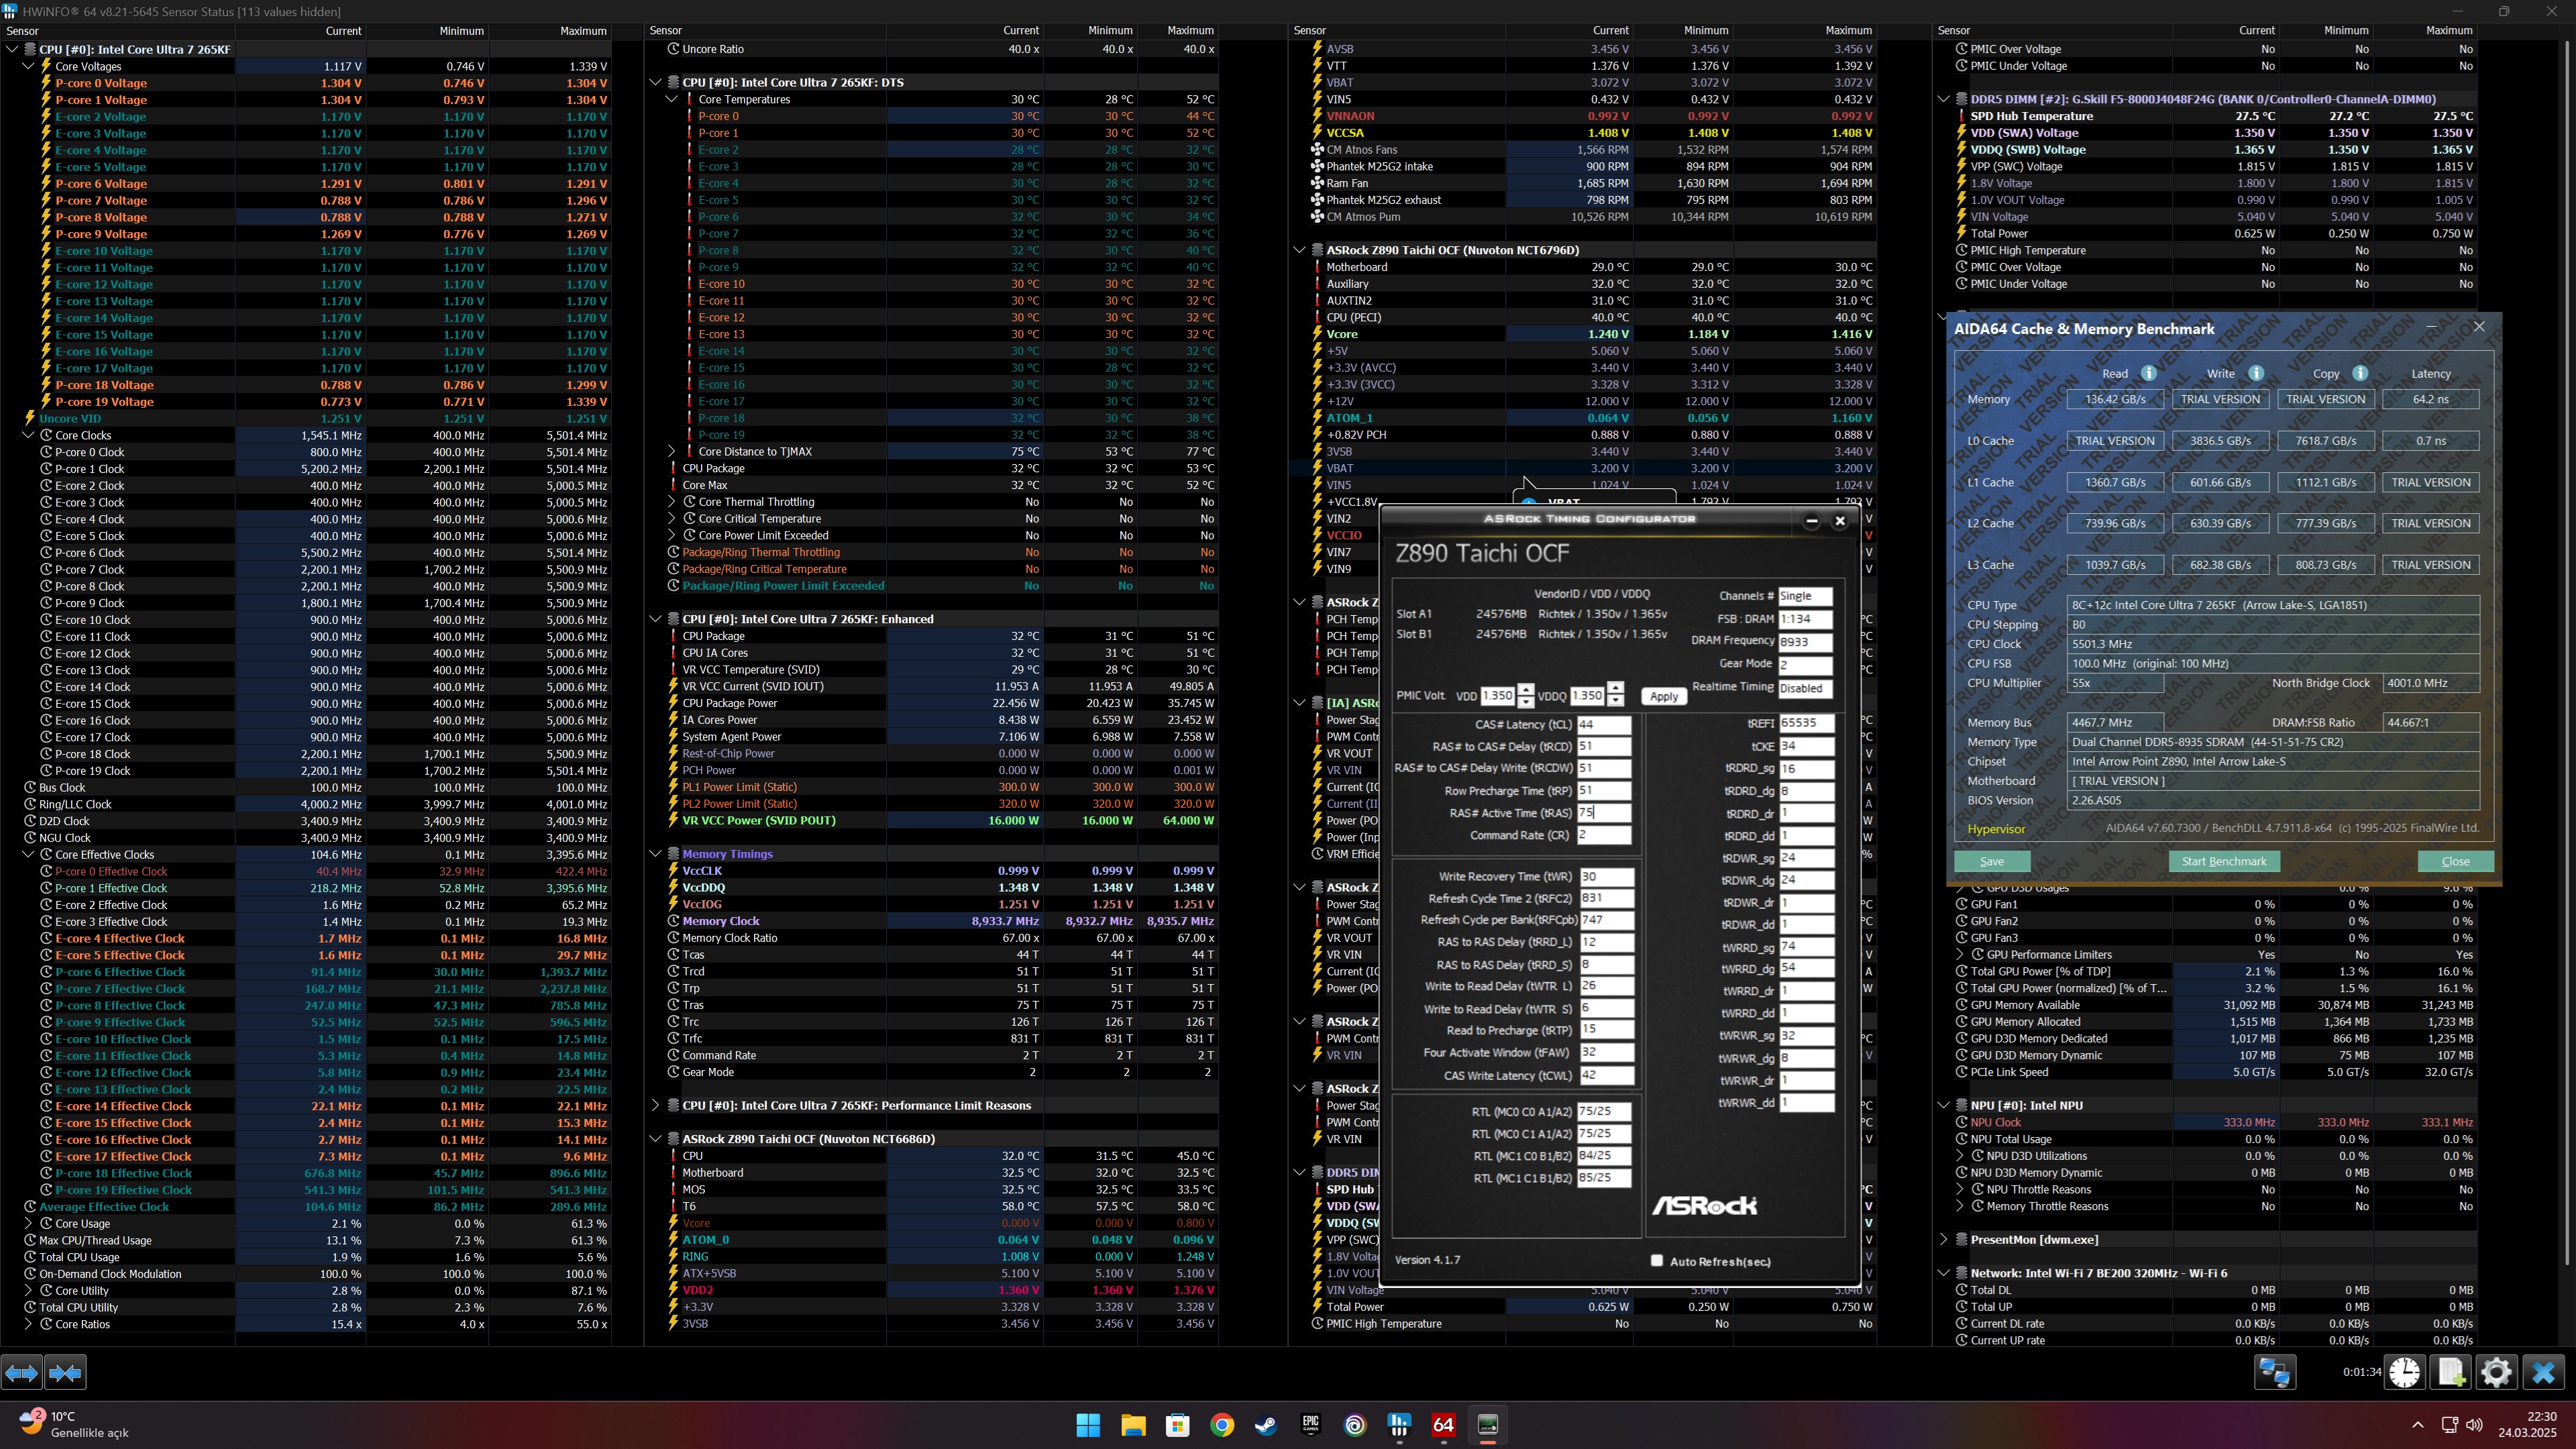Image resolution: width=2576 pixels, height=1449 pixels.
Task: Expand Performance Limit Reasons section
Action: pos(656,1105)
